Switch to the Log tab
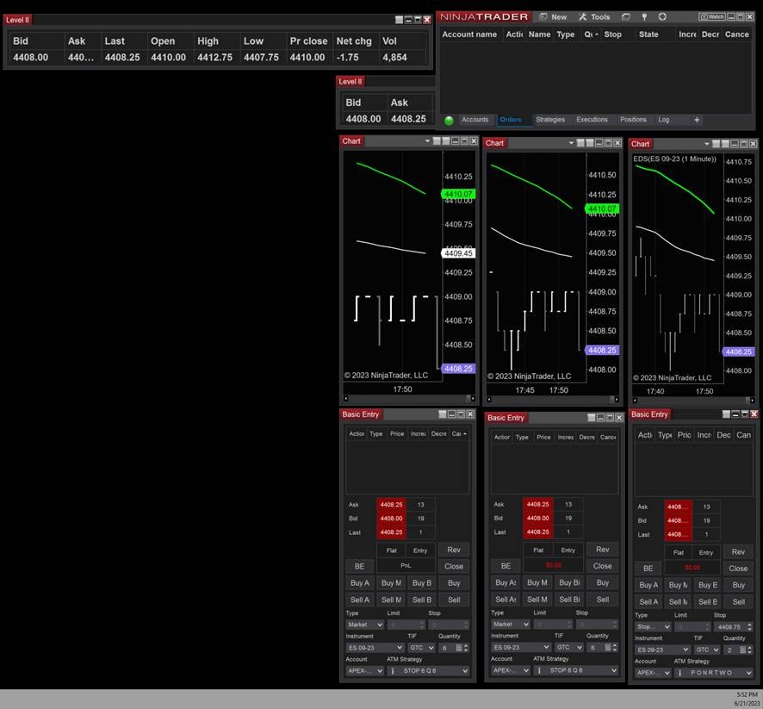Image resolution: width=763 pixels, height=709 pixels. click(x=664, y=120)
